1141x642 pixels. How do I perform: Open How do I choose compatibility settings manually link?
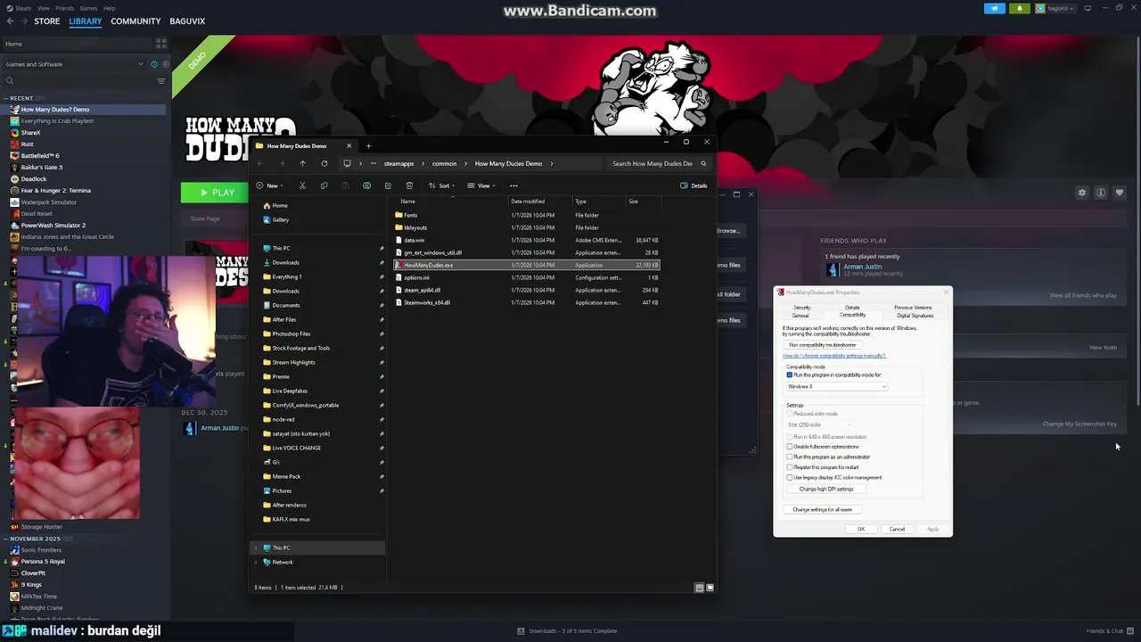(x=834, y=356)
